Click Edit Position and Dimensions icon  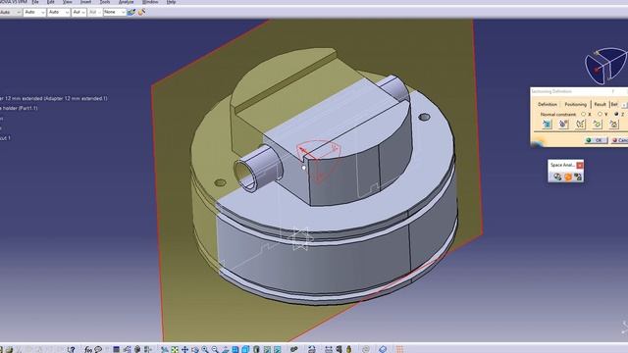[x=547, y=125]
